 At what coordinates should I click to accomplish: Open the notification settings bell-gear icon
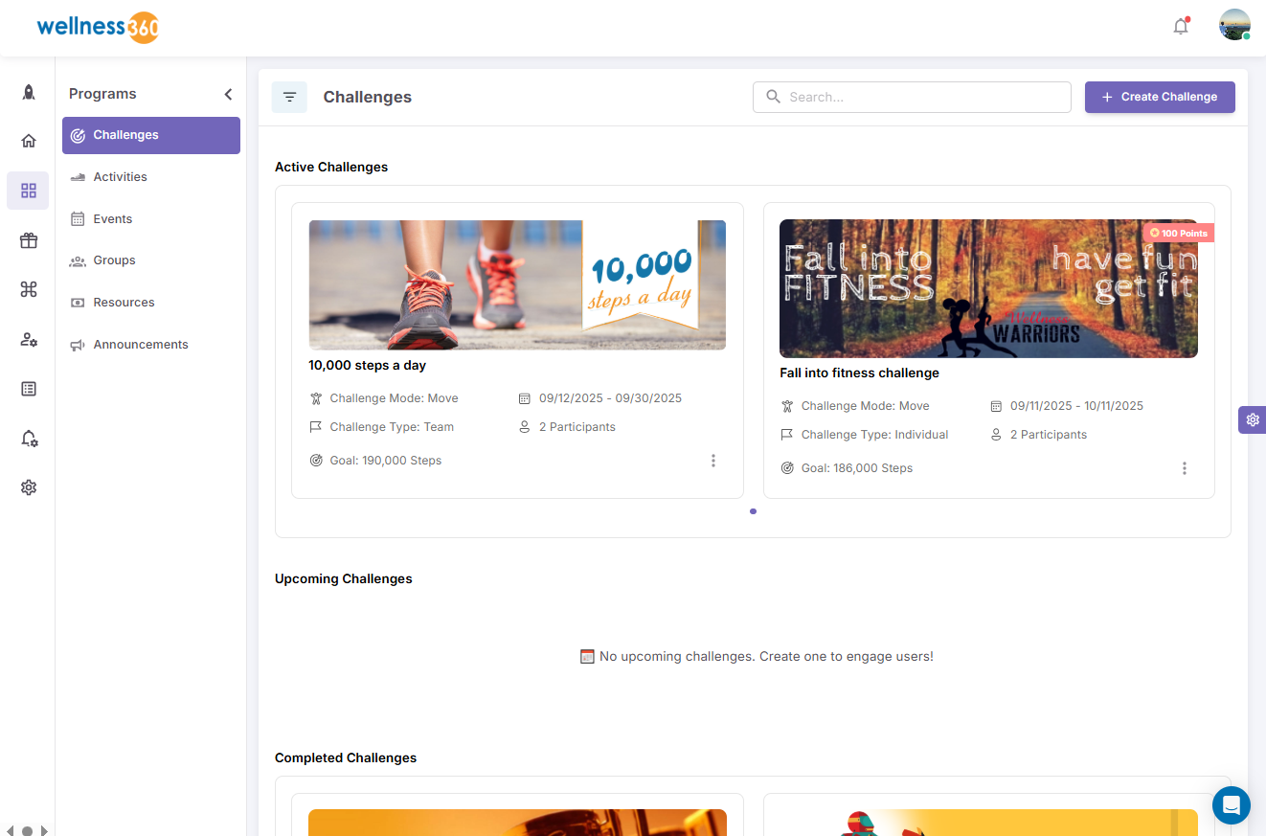pos(28,438)
